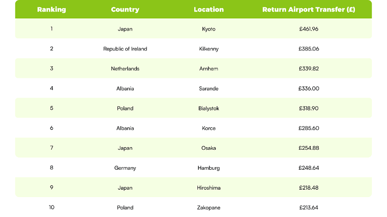Click the Korce location cell

[209, 128]
